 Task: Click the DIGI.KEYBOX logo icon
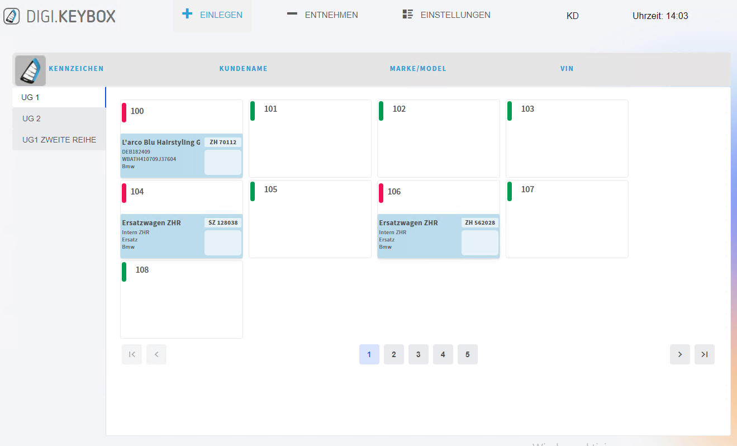click(12, 16)
